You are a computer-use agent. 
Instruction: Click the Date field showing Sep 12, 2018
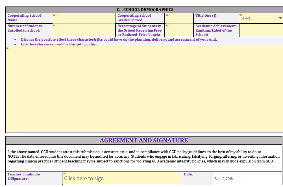(x=247, y=179)
